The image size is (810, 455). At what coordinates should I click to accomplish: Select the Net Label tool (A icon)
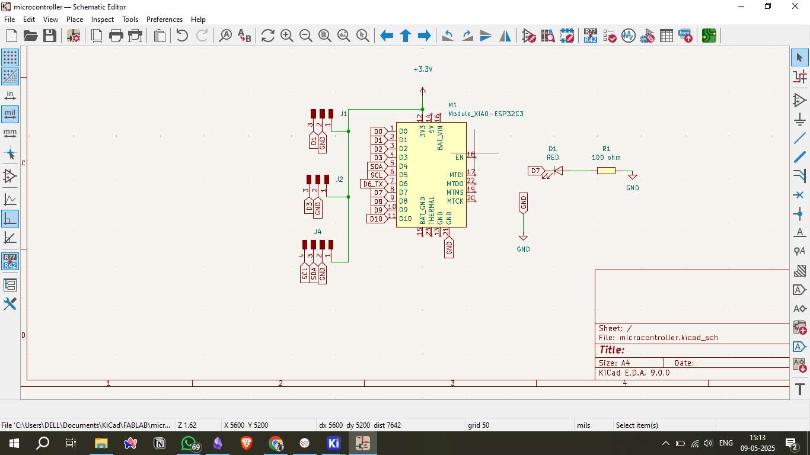point(799,233)
